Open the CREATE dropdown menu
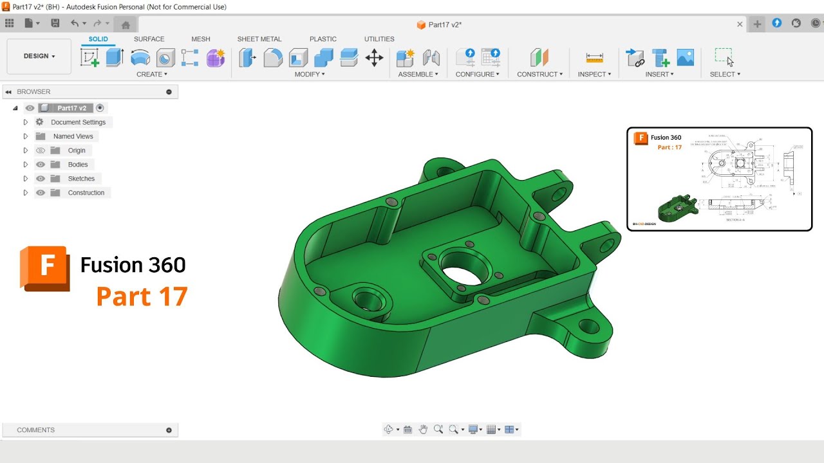Screen dimensions: 824x463 tap(152, 75)
